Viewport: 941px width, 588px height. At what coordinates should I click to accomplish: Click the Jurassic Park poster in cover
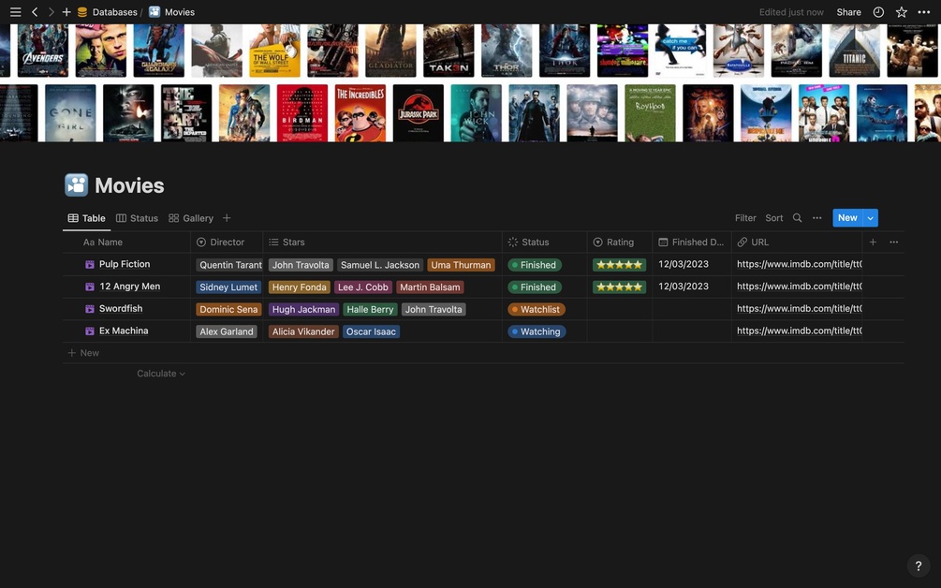click(419, 113)
